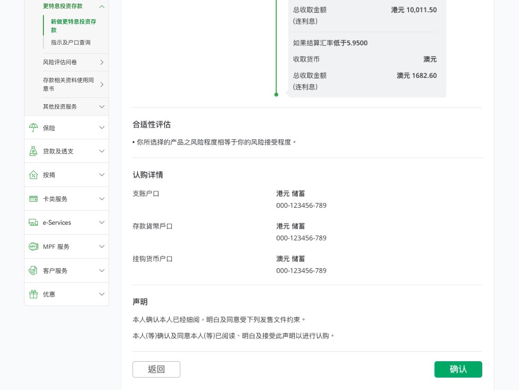Screen dimensions: 519x390
Task: Click the declaration line about 发售文件约束
Action: click(x=218, y=320)
